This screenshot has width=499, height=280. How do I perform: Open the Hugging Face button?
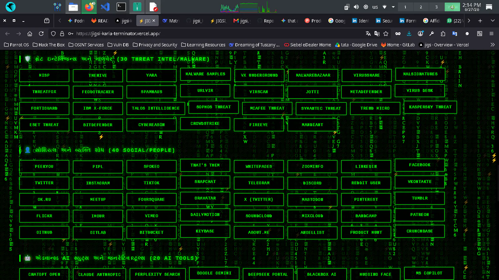(x=375, y=274)
